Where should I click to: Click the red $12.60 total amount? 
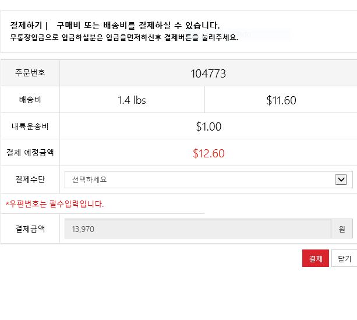tap(208, 153)
